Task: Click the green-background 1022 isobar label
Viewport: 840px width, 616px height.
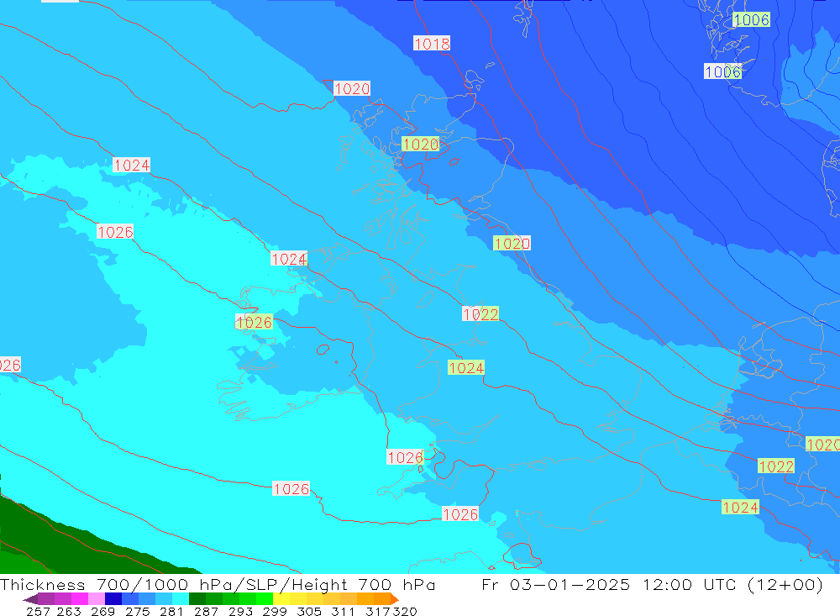Action: coord(775,466)
